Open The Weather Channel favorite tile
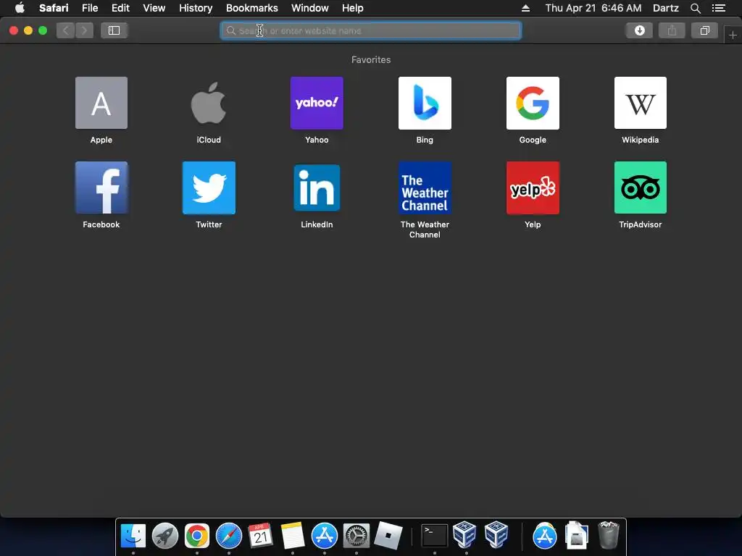The image size is (742, 556). click(x=425, y=188)
